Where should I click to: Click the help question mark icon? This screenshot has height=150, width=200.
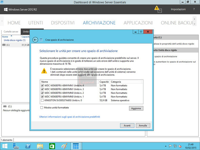(x=194, y=9)
